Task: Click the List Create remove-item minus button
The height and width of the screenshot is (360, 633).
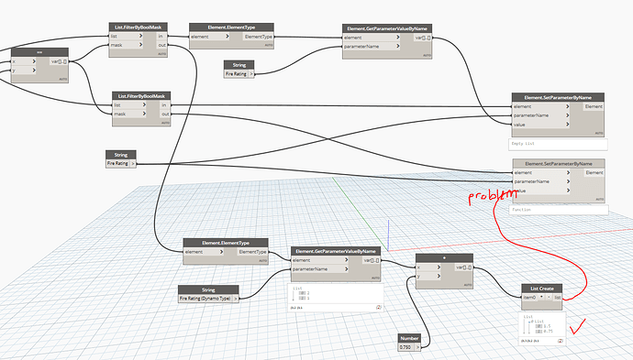Action: [549, 297]
